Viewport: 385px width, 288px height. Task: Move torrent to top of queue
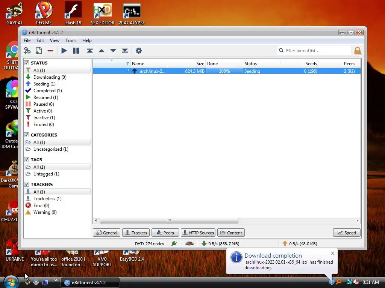point(89,51)
